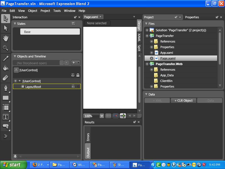
Task: Select the Eyedropper tool
Action: pyautogui.click(x=6, y=59)
